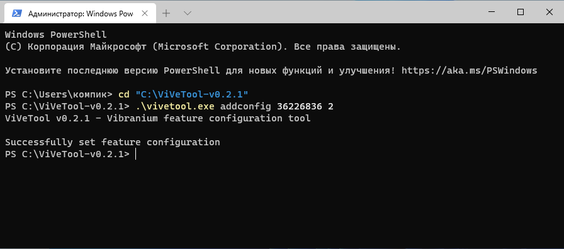Screen dimensions: 564x249
Task: Click the Microsoft Corporation copyright line
Action: point(203,47)
